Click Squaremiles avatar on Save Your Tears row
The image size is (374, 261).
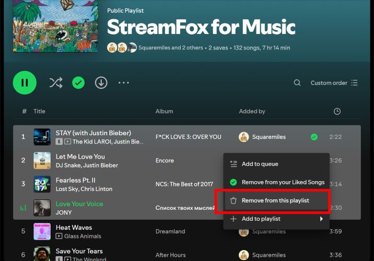coord(244,255)
